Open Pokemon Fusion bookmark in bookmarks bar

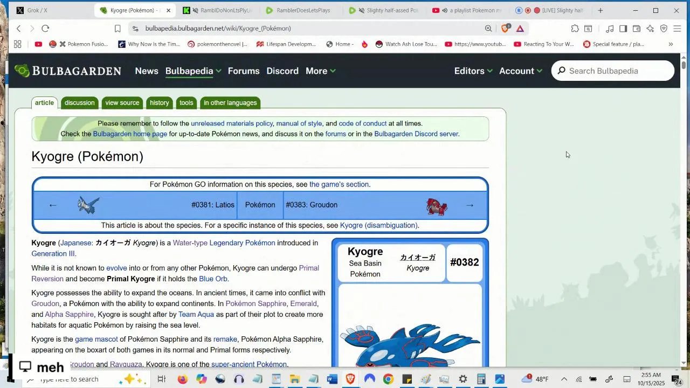point(79,44)
